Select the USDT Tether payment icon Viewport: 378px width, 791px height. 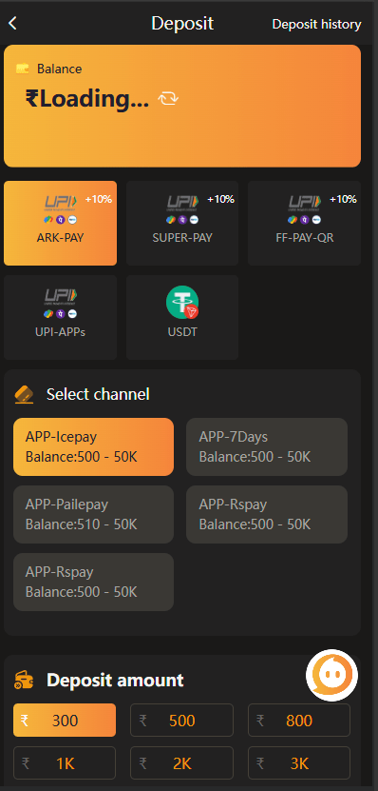tap(182, 302)
